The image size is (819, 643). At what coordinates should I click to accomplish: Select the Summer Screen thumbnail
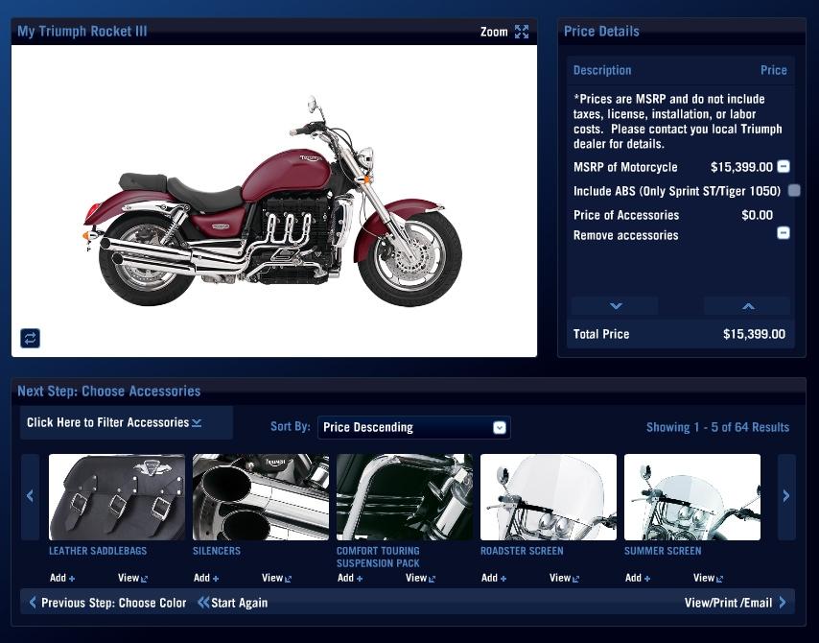pos(692,497)
